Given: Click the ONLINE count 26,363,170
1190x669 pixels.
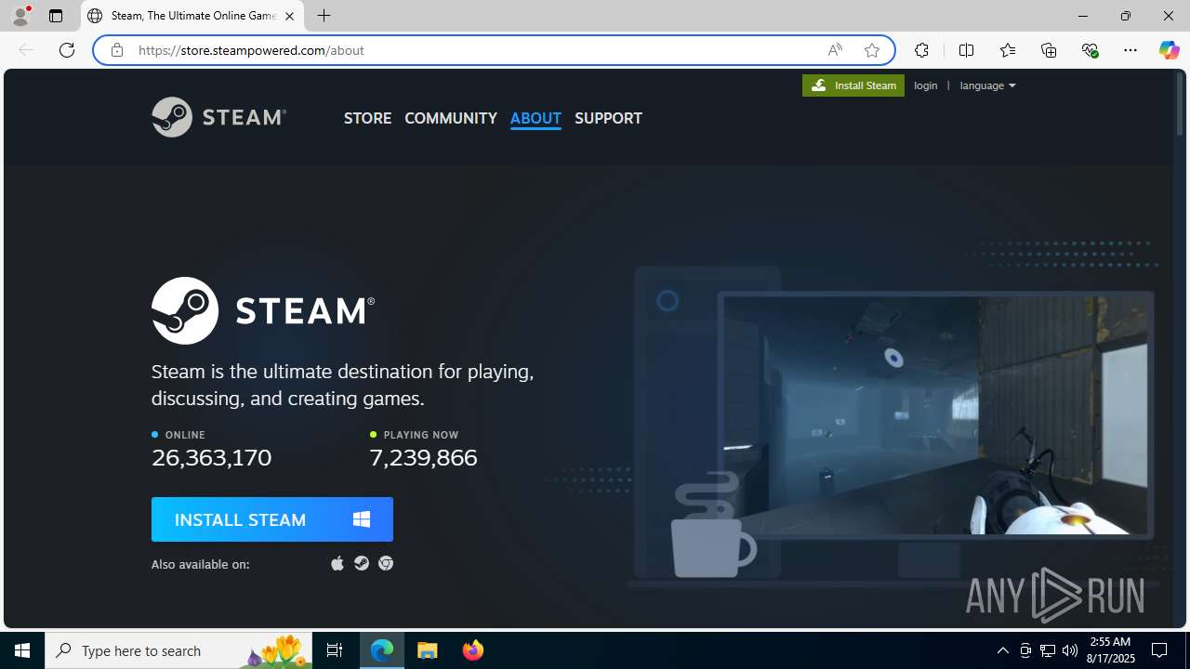Looking at the screenshot, I should tap(212, 457).
